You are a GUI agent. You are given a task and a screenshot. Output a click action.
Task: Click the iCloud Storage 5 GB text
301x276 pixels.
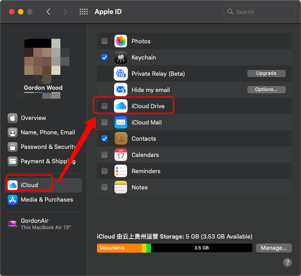point(174,236)
